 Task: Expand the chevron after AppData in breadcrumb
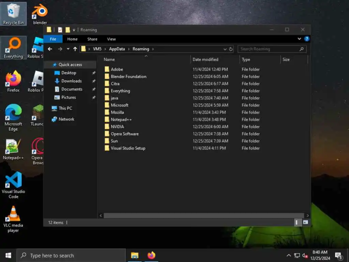point(128,49)
